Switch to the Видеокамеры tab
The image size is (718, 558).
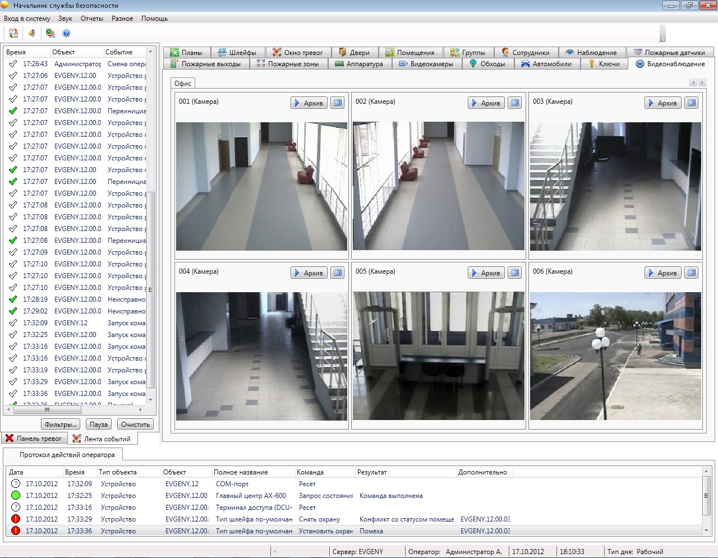coord(426,64)
